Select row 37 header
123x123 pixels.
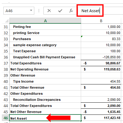coord(6,63)
